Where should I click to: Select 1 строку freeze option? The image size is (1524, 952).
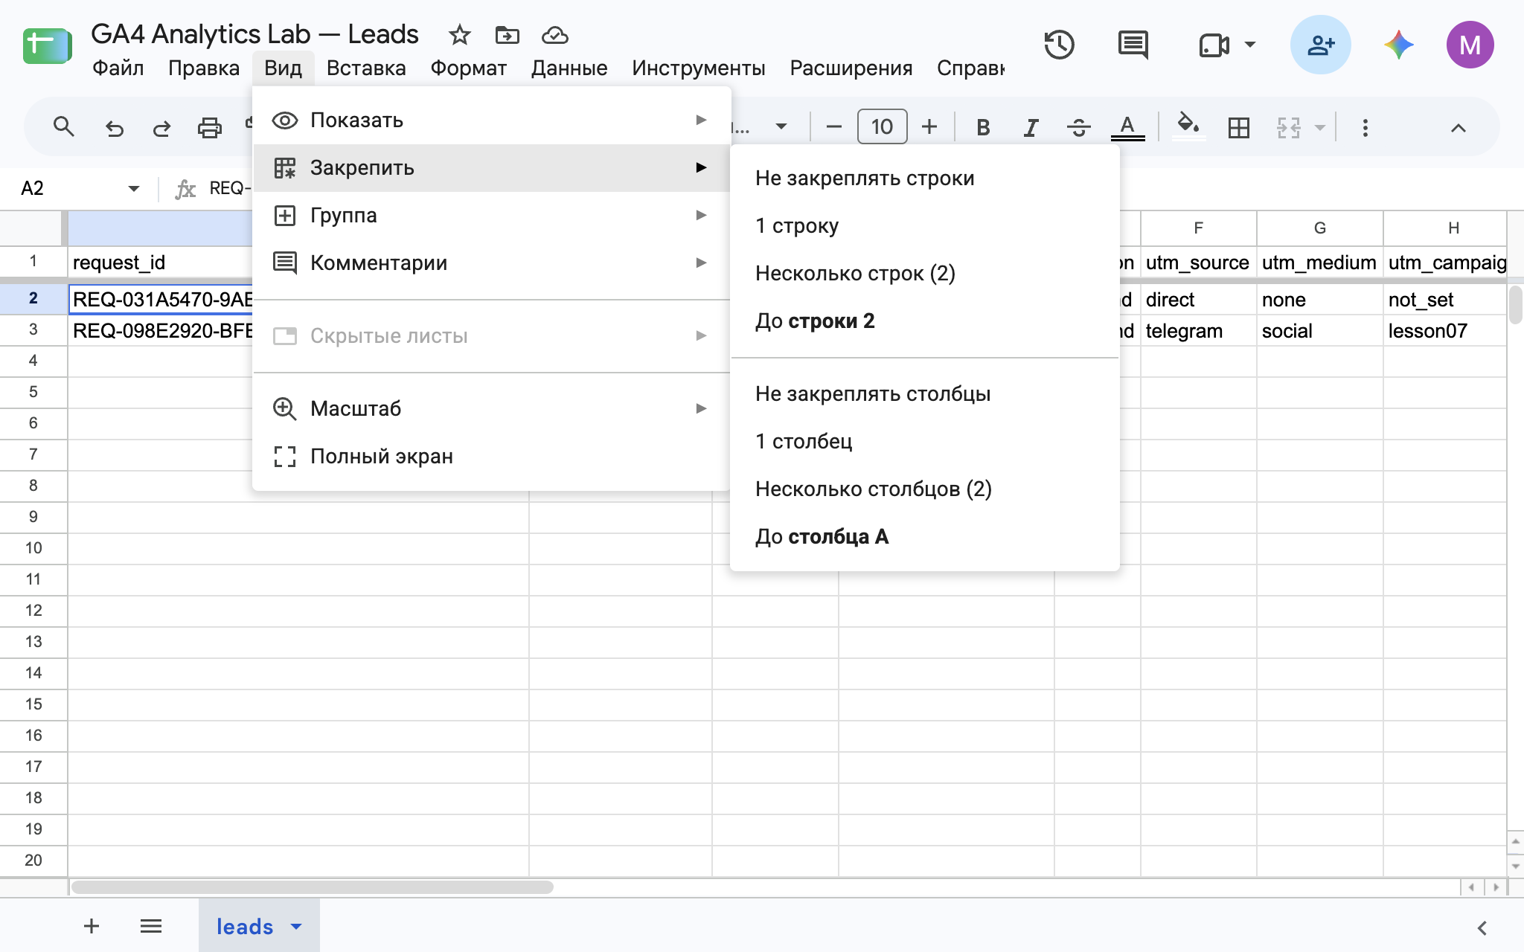coord(925,225)
